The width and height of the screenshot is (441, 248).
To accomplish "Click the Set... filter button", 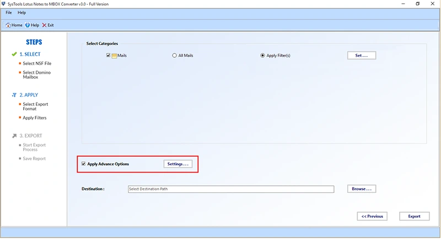I will pos(362,56).
